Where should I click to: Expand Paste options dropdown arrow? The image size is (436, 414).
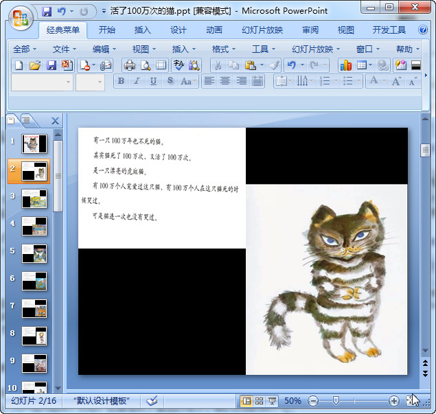click(262, 65)
